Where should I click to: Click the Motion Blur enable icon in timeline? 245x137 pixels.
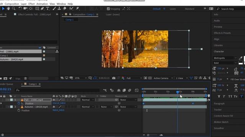point(130,90)
